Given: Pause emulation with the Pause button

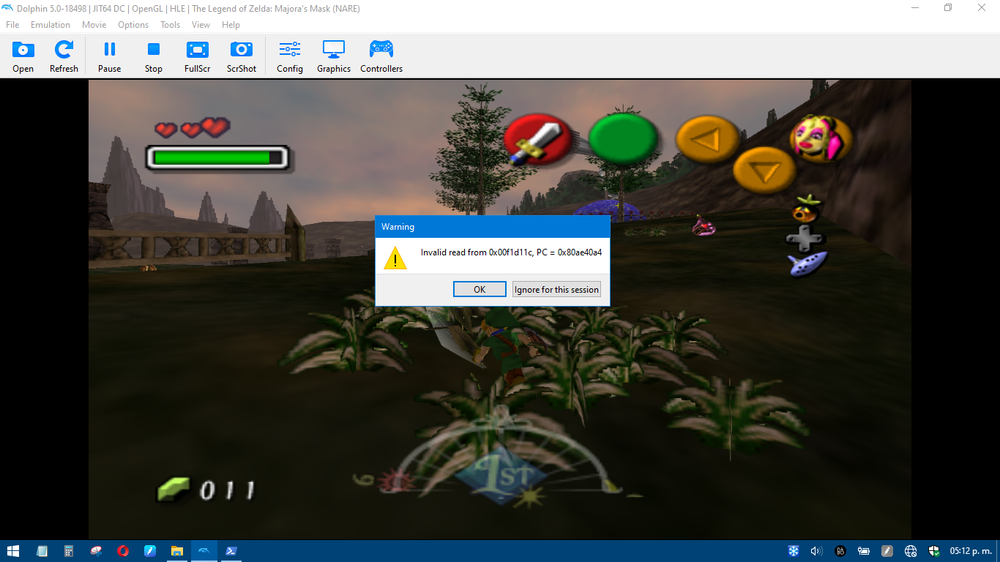Looking at the screenshot, I should point(109,56).
